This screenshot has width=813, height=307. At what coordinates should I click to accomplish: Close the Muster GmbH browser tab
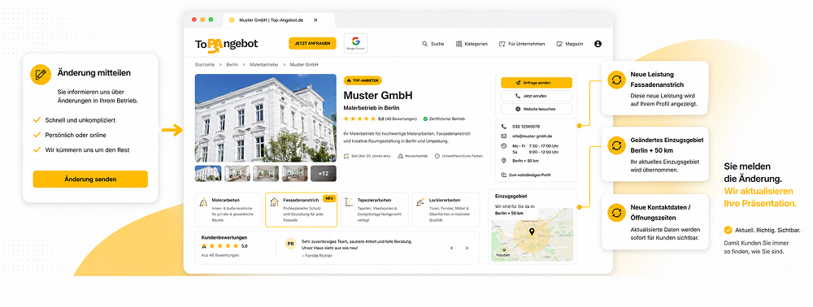tap(315, 20)
